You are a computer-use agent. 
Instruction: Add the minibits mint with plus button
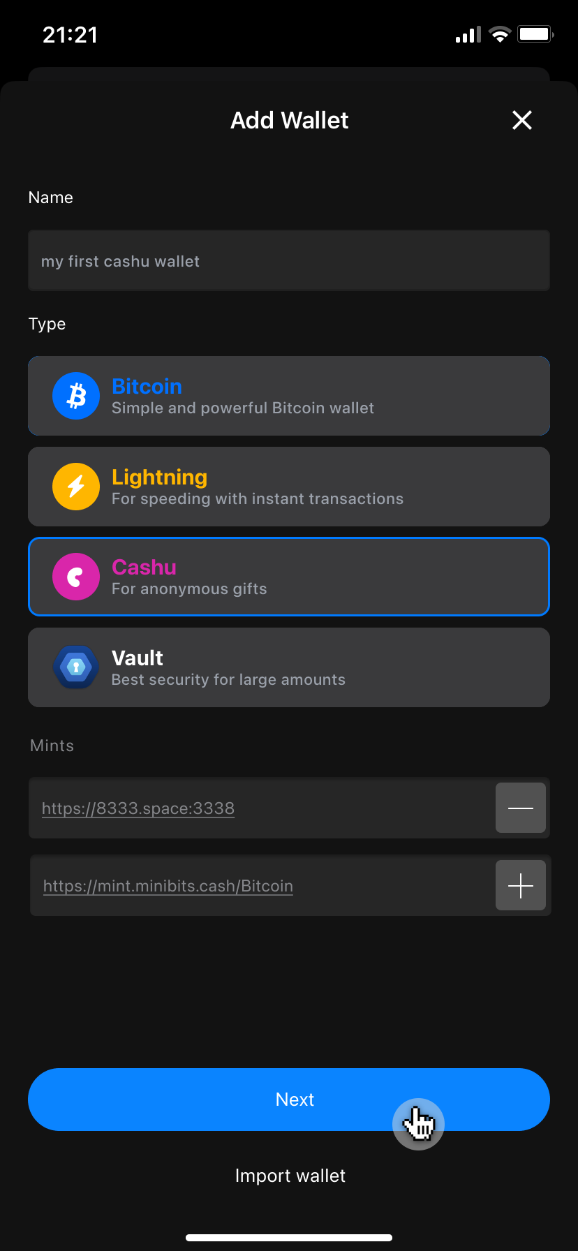tap(521, 885)
